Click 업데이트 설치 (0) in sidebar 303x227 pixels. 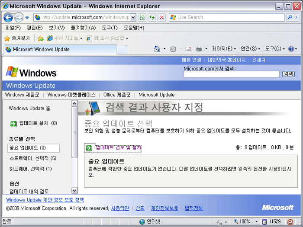[x=34, y=123]
